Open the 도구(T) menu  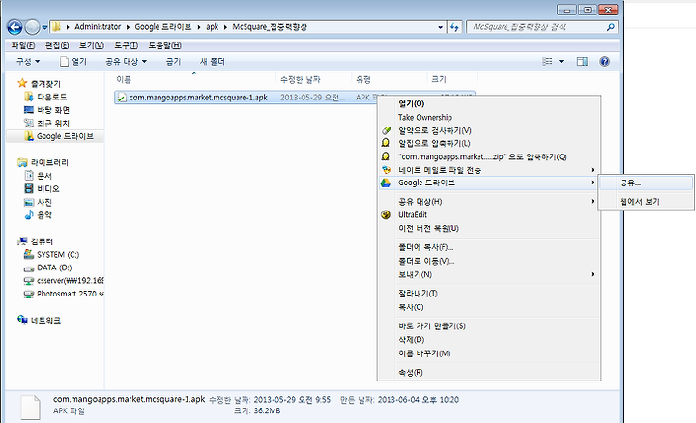[x=126, y=45]
